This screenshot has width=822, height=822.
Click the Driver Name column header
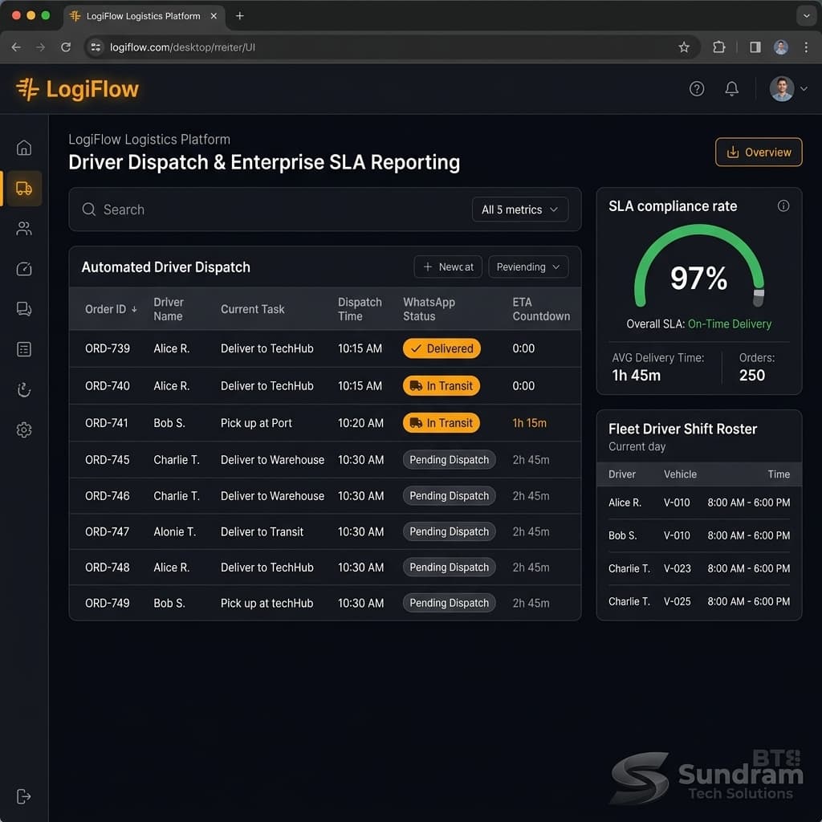tap(169, 309)
